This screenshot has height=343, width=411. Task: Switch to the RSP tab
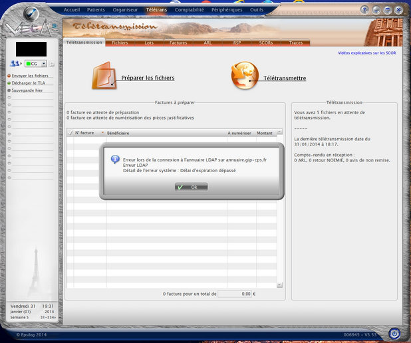click(237, 43)
